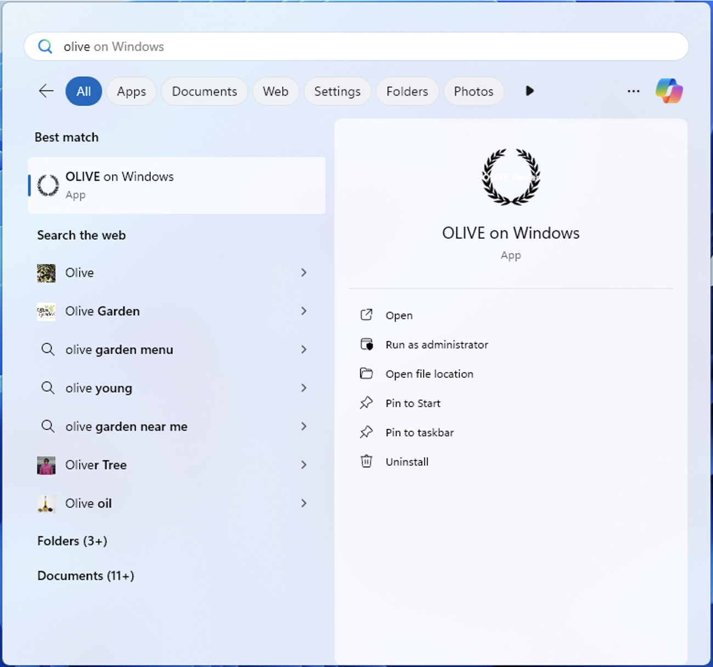Viewport: 713px width, 667px height.
Task: Expand the Folders (3+) results section
Action: [71, 541]
